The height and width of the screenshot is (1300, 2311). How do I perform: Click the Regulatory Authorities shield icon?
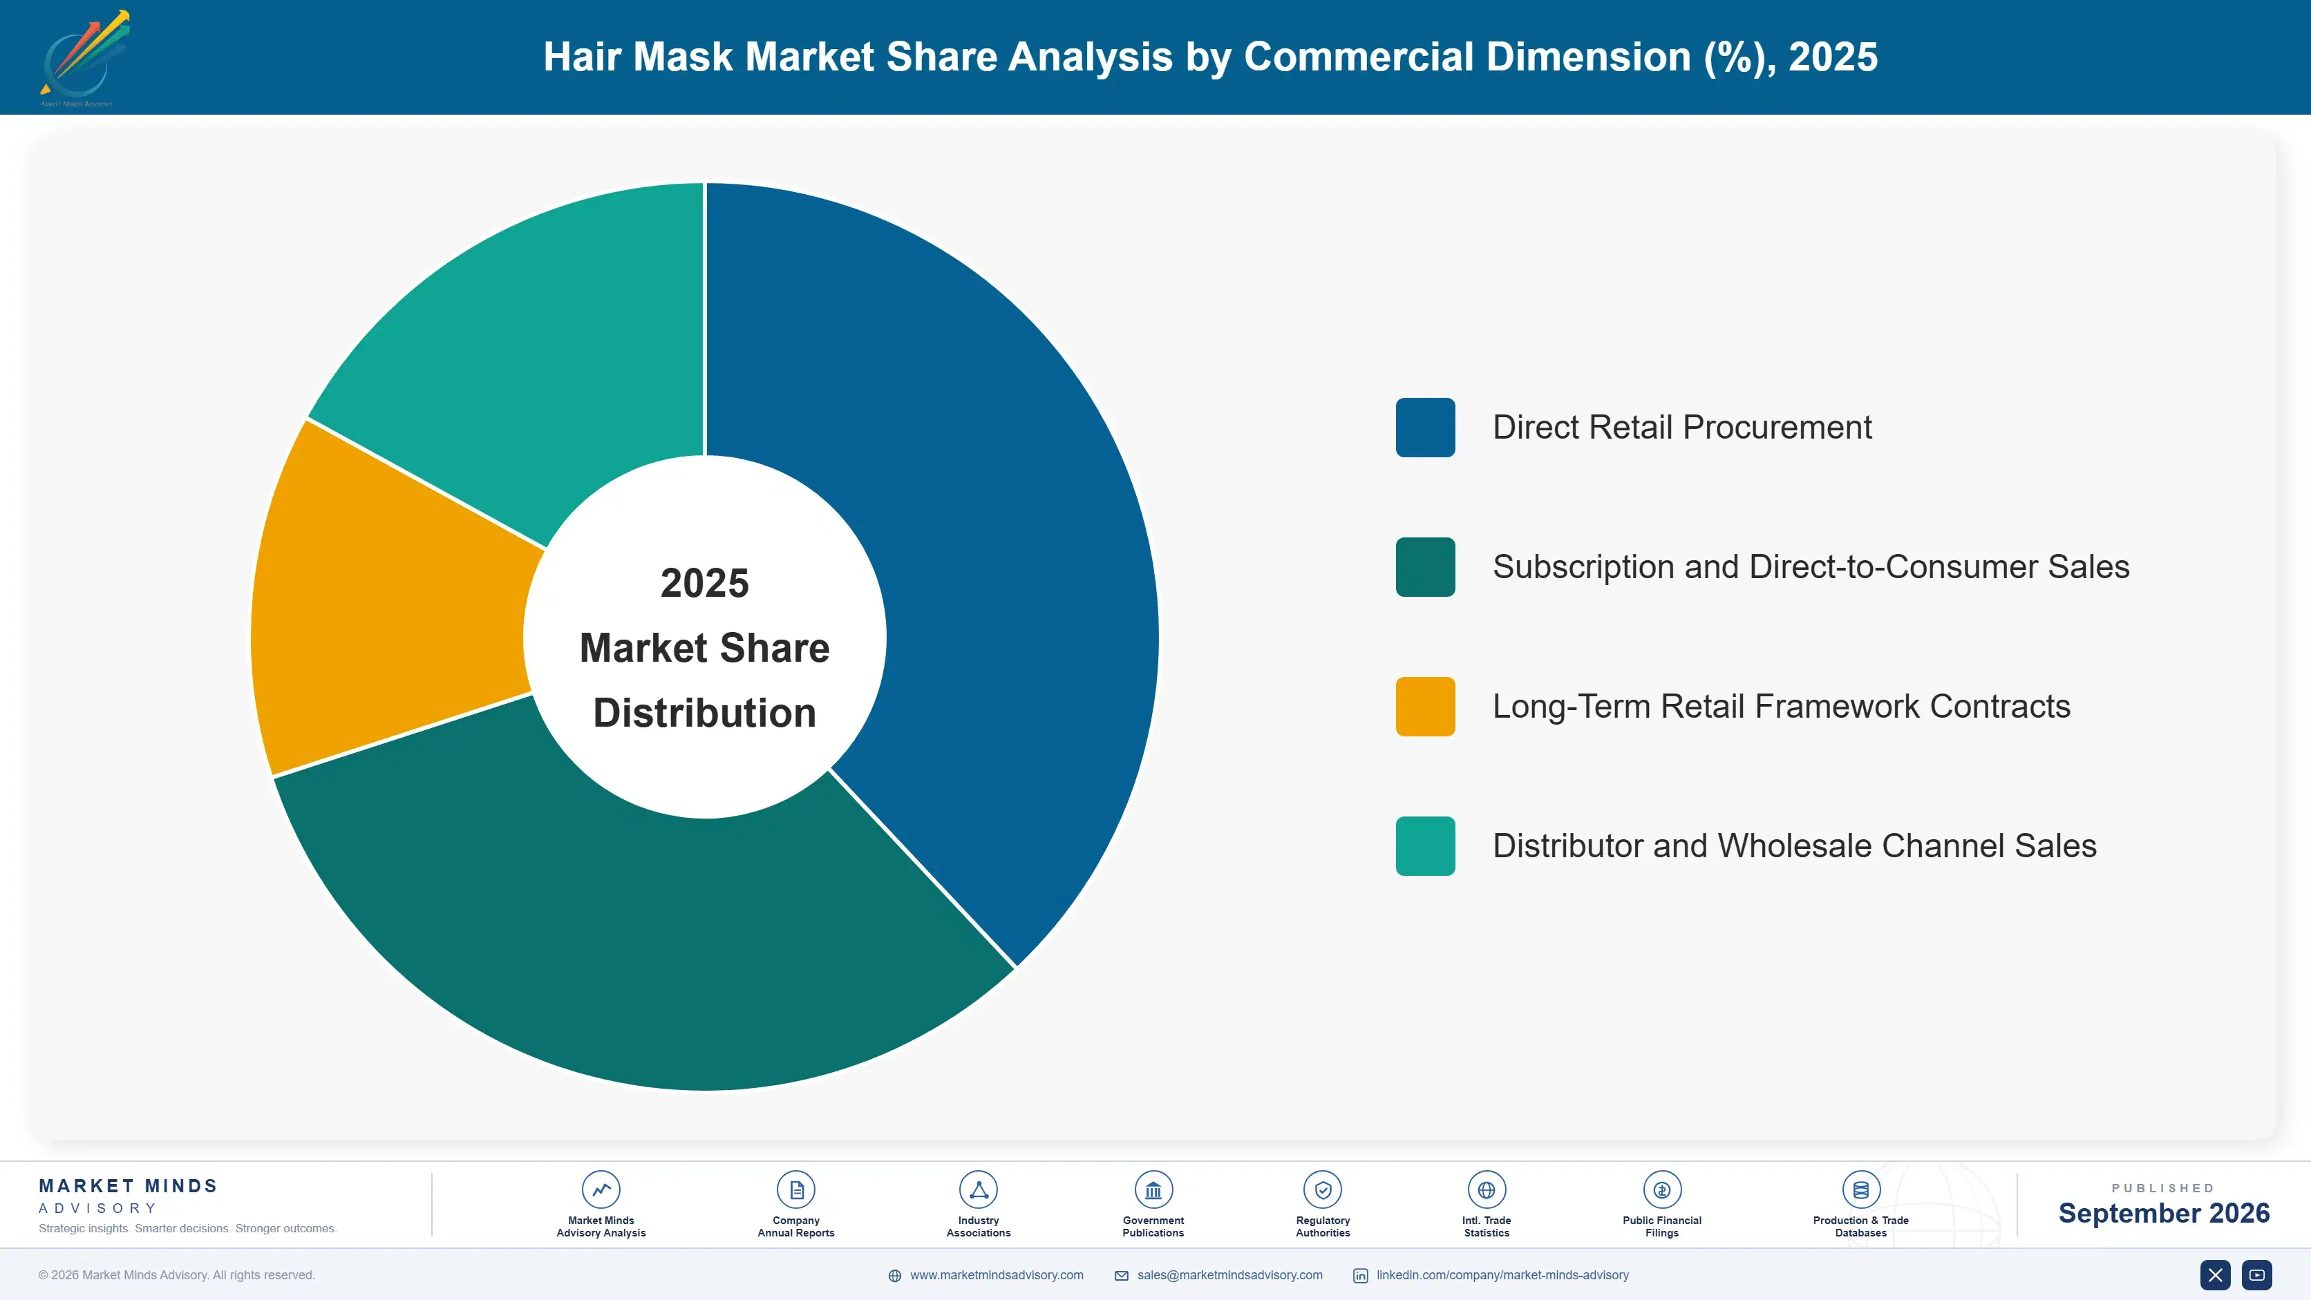(1322, 1189)
